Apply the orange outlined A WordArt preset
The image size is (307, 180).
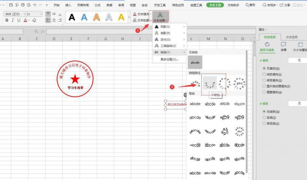pyautogui.click(x=96, y=17)
